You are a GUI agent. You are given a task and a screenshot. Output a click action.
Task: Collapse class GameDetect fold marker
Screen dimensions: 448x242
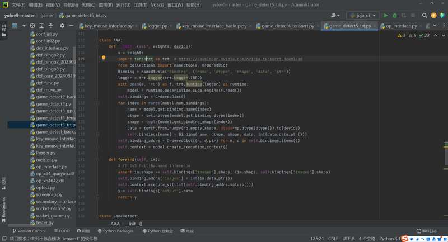click(97, 216)
